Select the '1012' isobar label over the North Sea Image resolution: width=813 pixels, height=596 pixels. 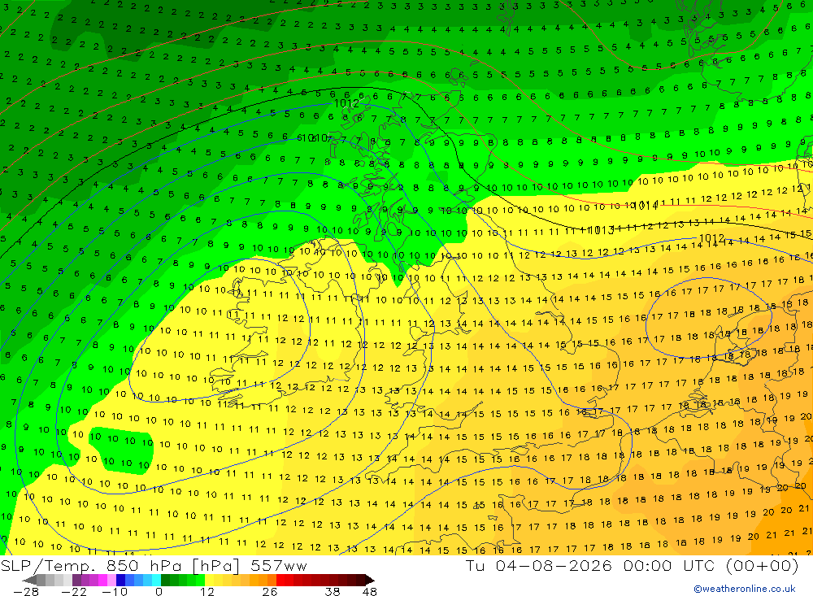[711, 238]
